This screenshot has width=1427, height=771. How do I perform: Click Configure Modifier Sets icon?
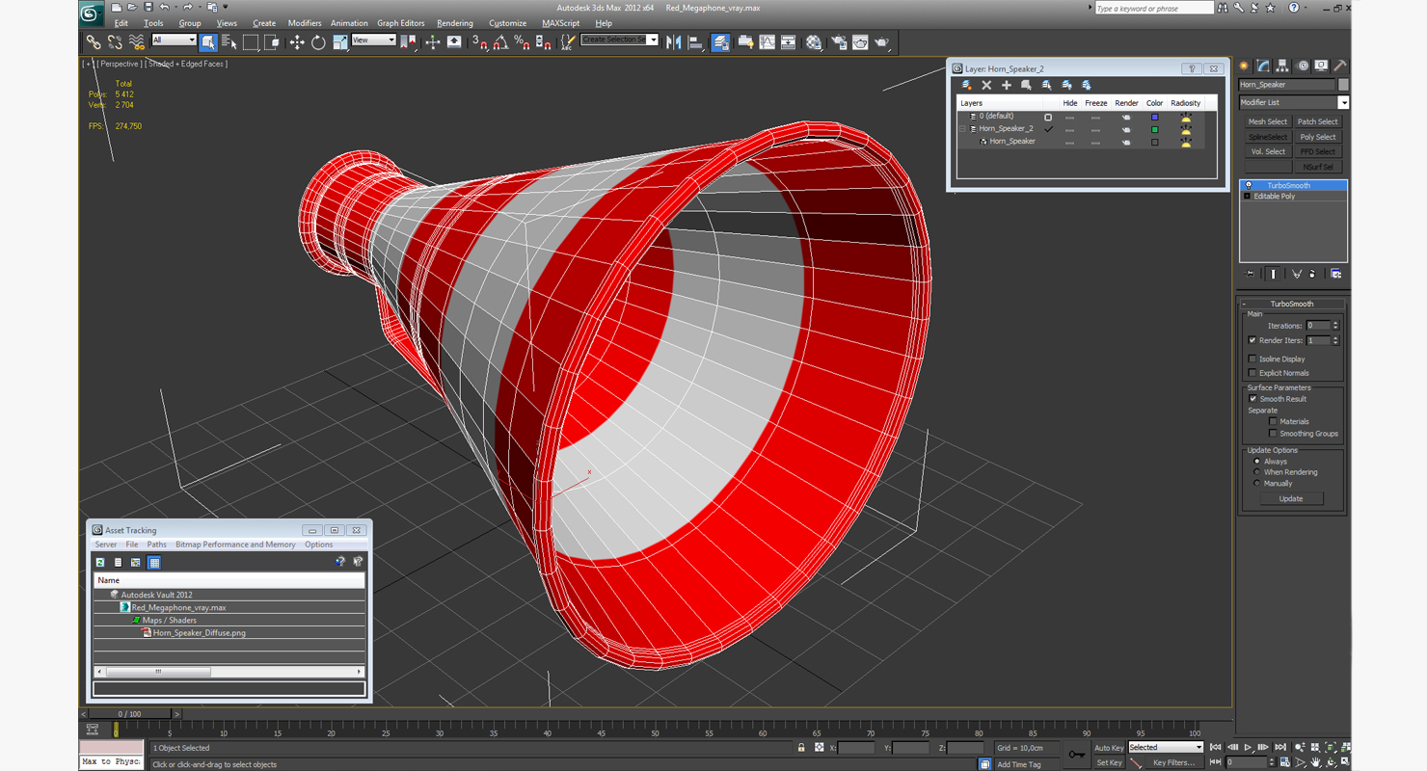[1336, 274]
